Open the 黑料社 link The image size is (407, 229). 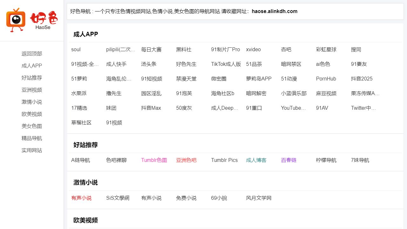click(184, 50)
